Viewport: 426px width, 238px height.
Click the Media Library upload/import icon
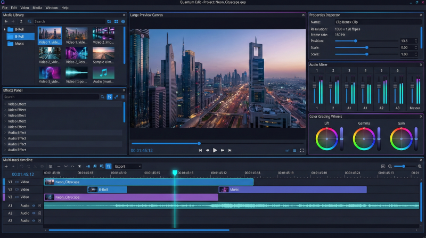pos(21,21)
